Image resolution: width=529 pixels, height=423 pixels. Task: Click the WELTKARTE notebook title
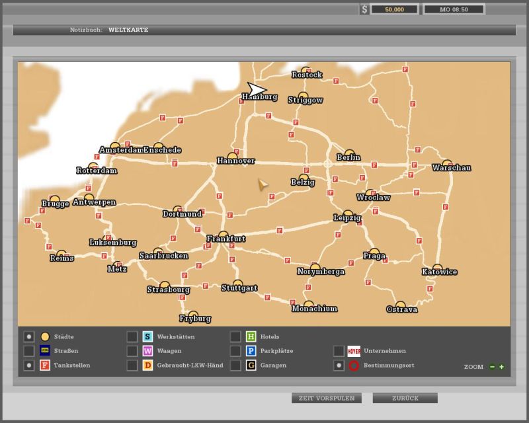click(x=128, y=30)
